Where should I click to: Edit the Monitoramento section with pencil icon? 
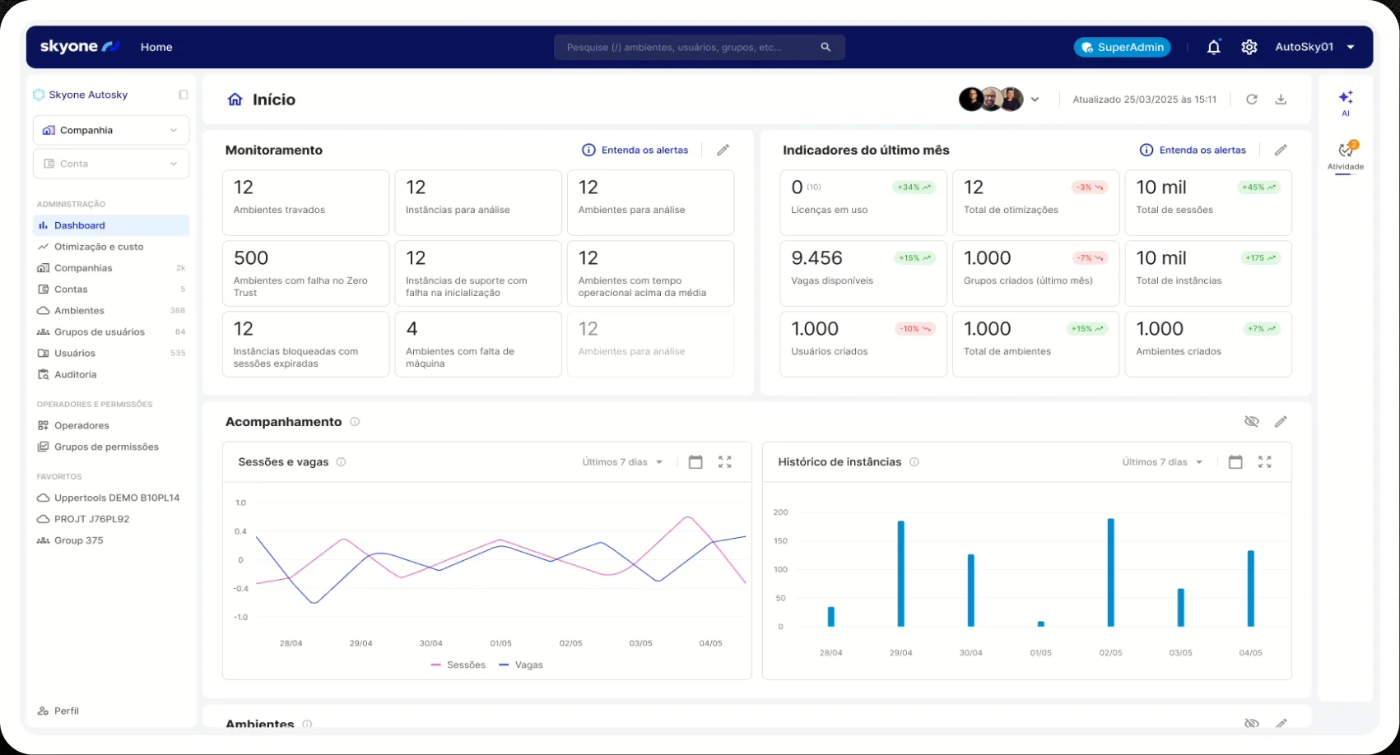(x=723, y=151)
